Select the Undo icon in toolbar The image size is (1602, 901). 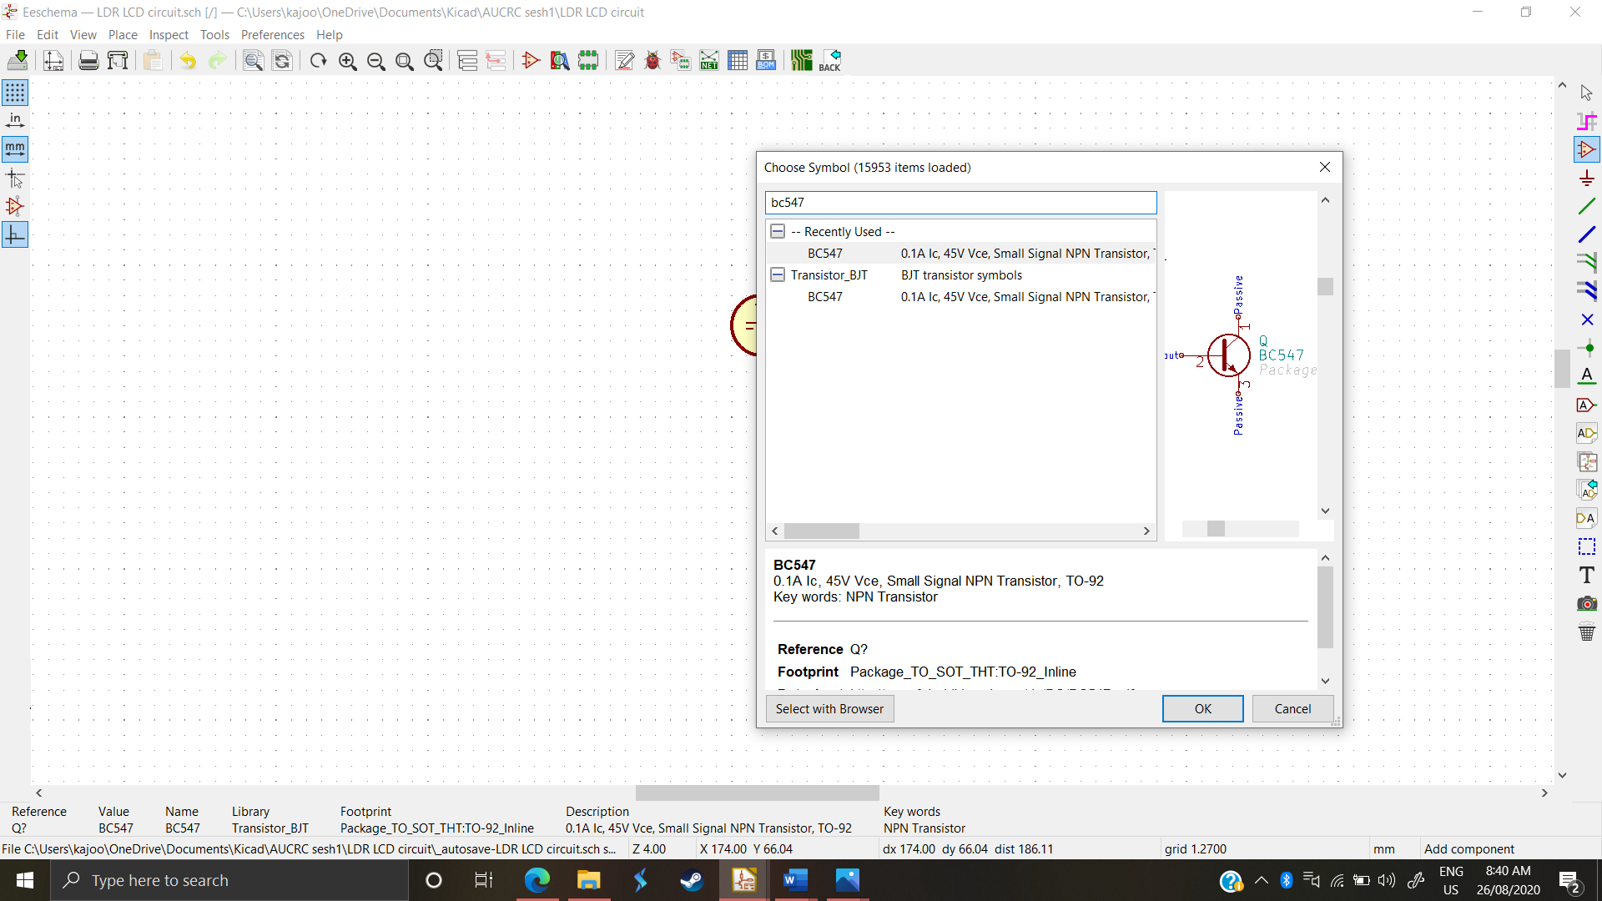coord(187,61)
